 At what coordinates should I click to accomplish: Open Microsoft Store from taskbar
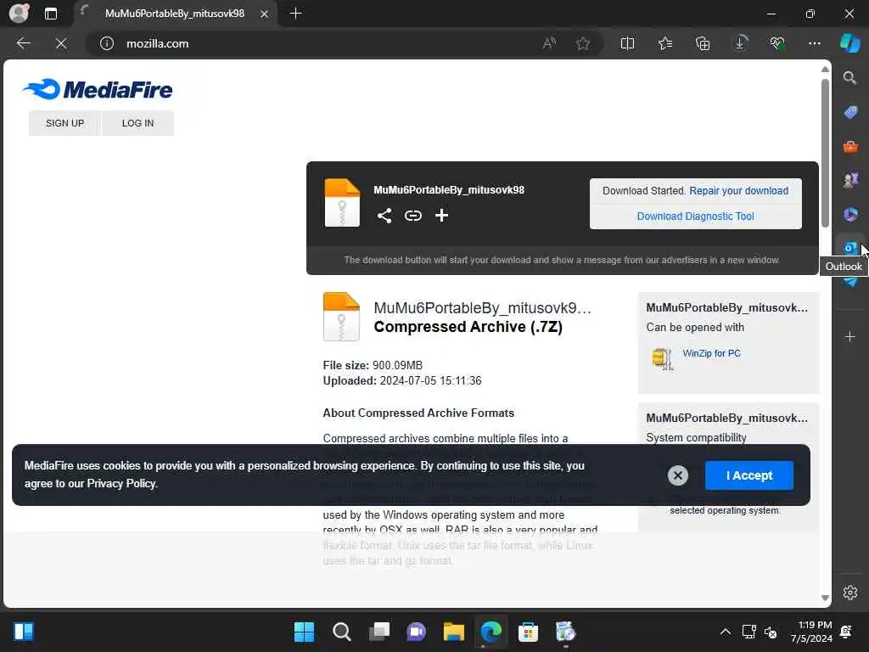[x=528, y=632]
